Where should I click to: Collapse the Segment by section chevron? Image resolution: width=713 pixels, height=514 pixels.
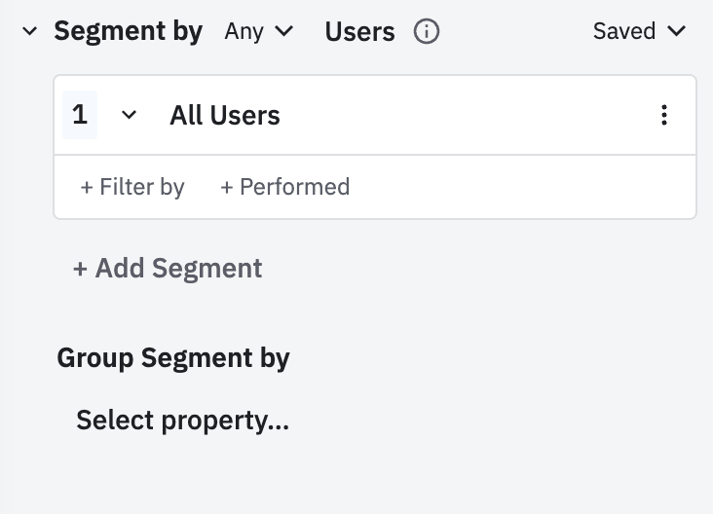(30, 31)
